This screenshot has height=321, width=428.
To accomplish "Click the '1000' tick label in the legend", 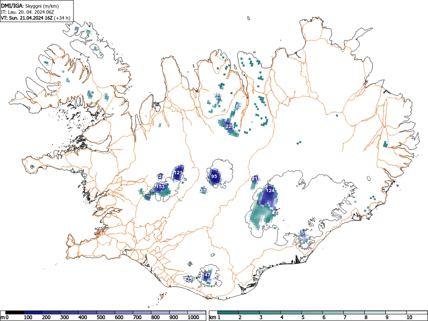I will tap(193, 318).
